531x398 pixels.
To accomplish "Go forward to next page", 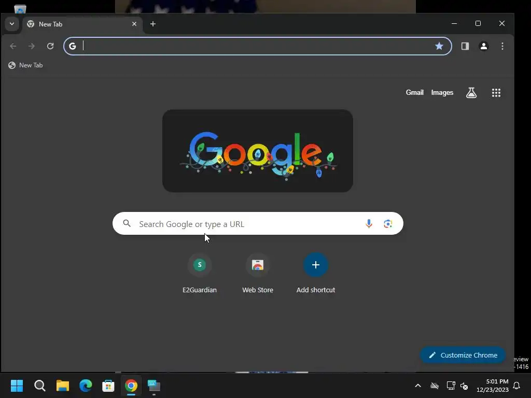I will pyautogui.click(x=32, y=46).
